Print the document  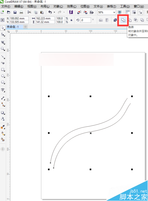coord(21,12)
